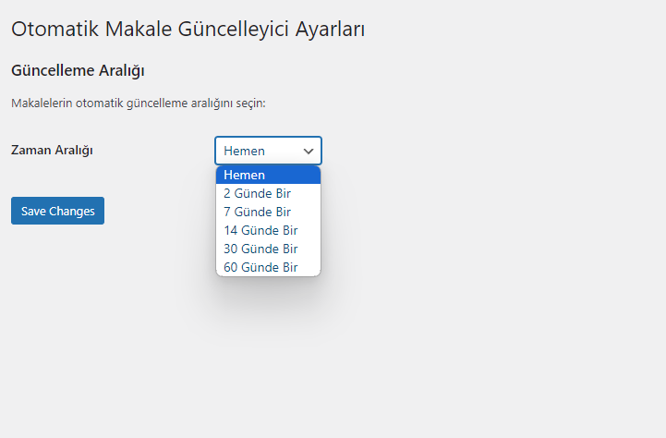Select the two-week update interval entry
The width and height of the screenshot is (666, 438).
[x=268, y=230]
